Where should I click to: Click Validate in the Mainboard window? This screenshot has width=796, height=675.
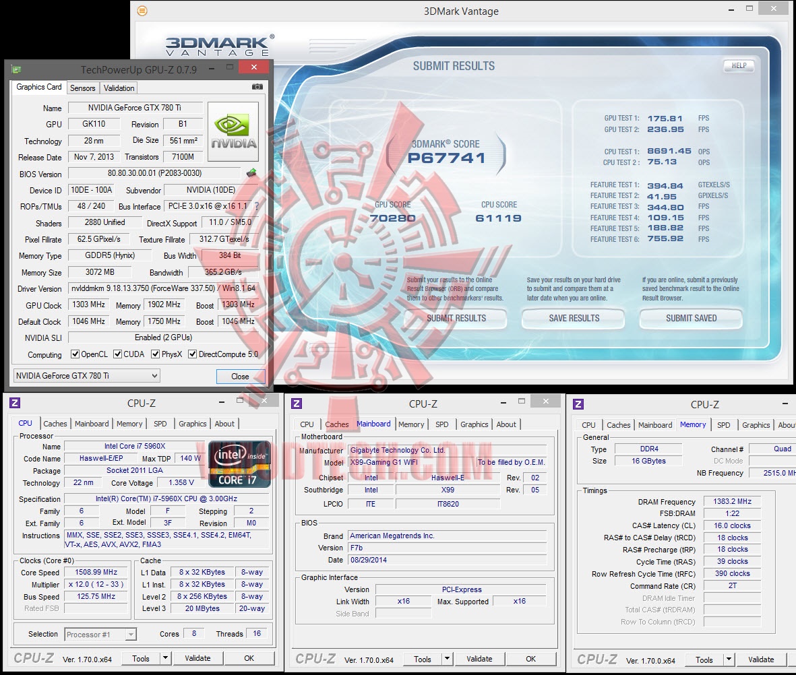point(479,659)
